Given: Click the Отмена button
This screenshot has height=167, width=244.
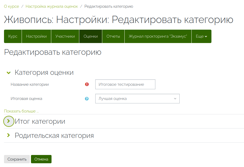Looking at the screenshot, I should tap(41, 159).
